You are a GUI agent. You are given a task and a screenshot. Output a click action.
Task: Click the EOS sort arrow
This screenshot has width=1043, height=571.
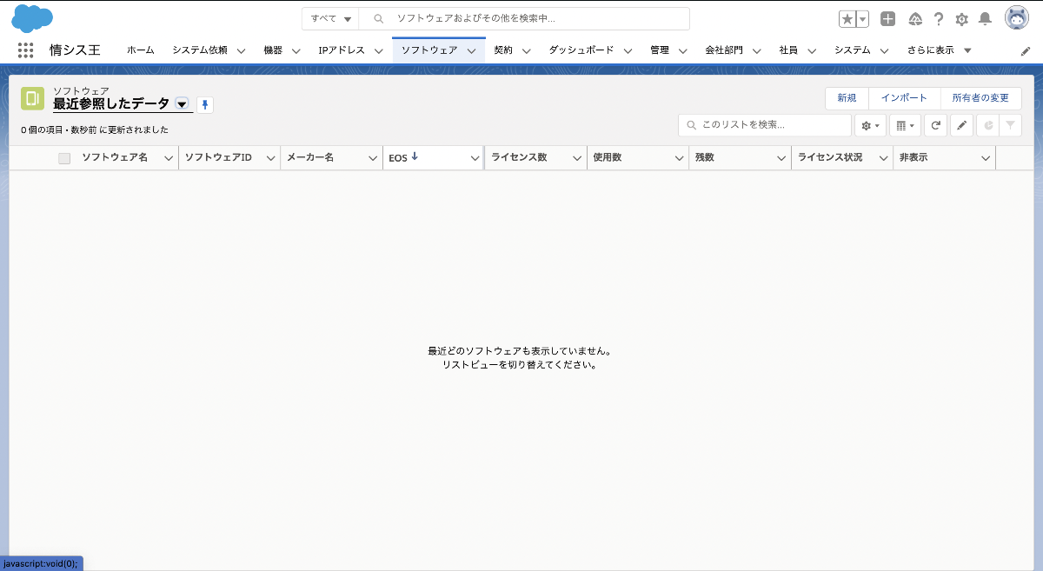(415, 157)
